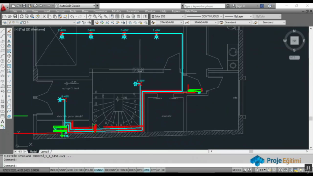
Task: Select the Move modify tool
Action: (x=9, y=56)
